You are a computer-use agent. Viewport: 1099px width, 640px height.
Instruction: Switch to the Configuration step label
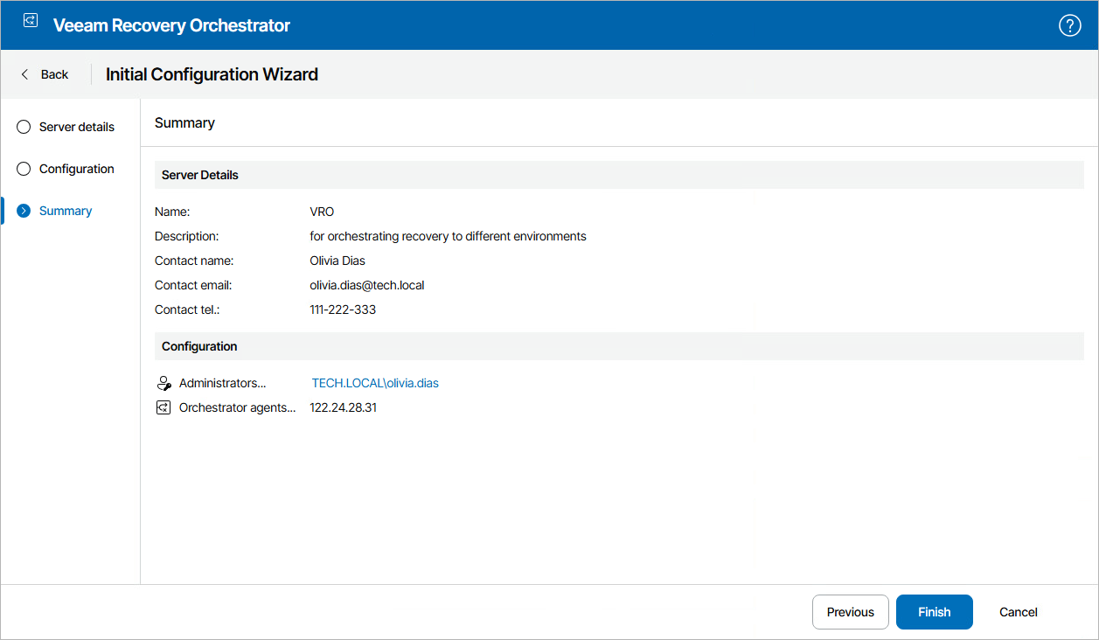click(77, 169)
